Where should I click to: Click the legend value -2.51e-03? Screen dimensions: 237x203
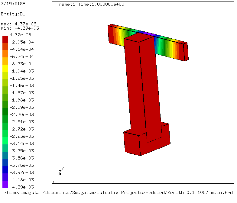[x=22, y=122]
